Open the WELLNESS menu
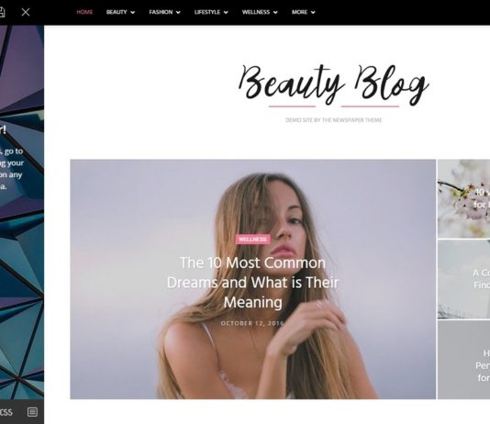The width and height of the screenshot is (490, 424). [256, 12]
